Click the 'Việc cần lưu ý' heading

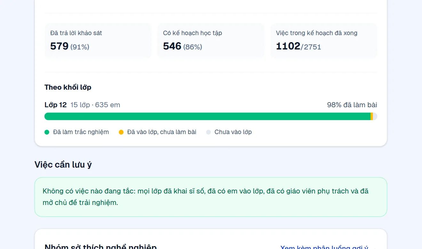pyautogui.click(x=63, y=165)
